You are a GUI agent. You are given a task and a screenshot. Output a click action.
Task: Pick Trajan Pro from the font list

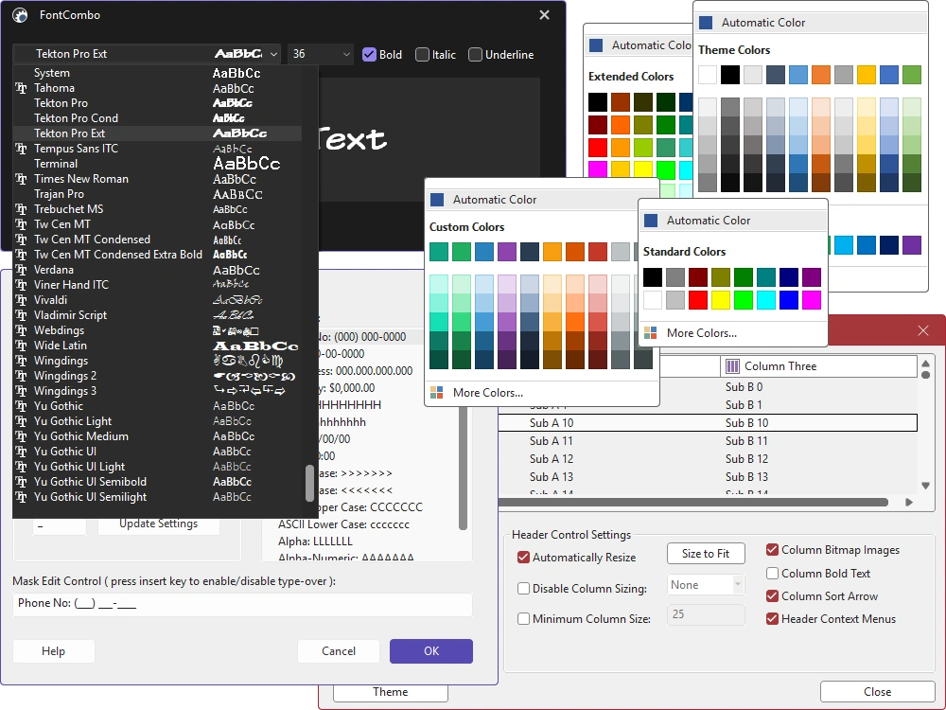[157, 194]
